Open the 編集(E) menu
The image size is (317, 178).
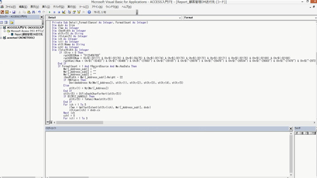[23, 7]
